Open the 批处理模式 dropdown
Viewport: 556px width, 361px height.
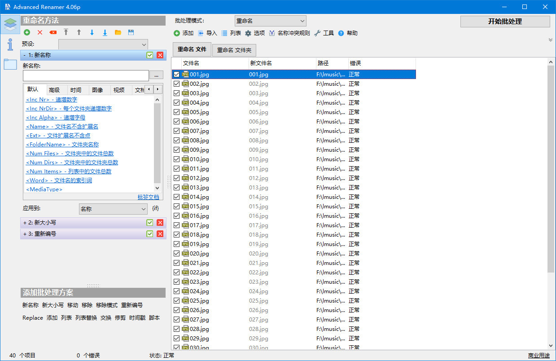click(x=270, y=21)
